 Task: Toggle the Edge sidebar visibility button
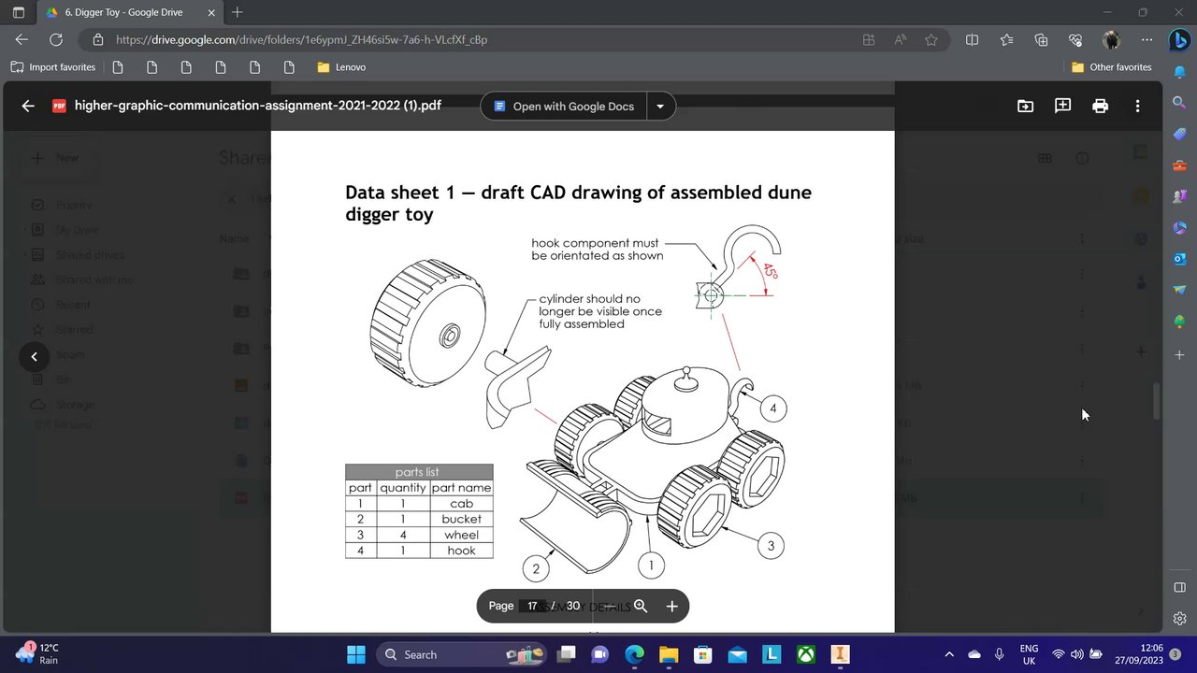tap(1179, 587)
